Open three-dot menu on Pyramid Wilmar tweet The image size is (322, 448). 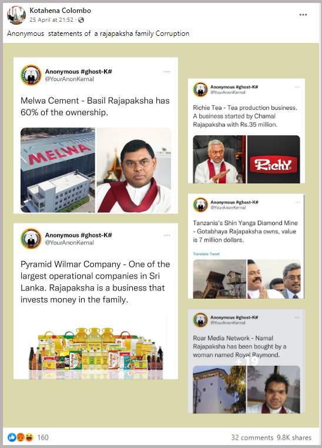click(x=167, y=235)
